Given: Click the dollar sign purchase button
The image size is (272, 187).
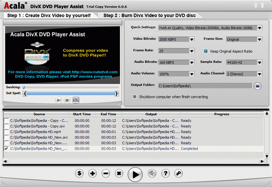Looking at the screenshot, I should click(x=79, y=173).
